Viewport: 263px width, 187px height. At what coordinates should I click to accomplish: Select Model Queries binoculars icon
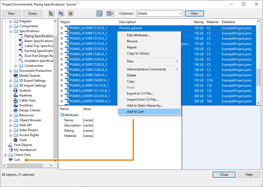(16, 76)
